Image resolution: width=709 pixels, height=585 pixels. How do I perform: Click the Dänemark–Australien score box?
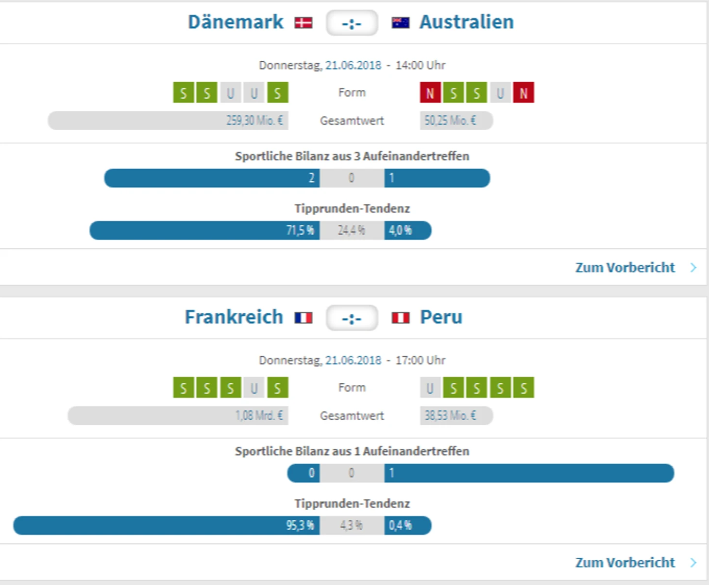click(x=352, y=23)
